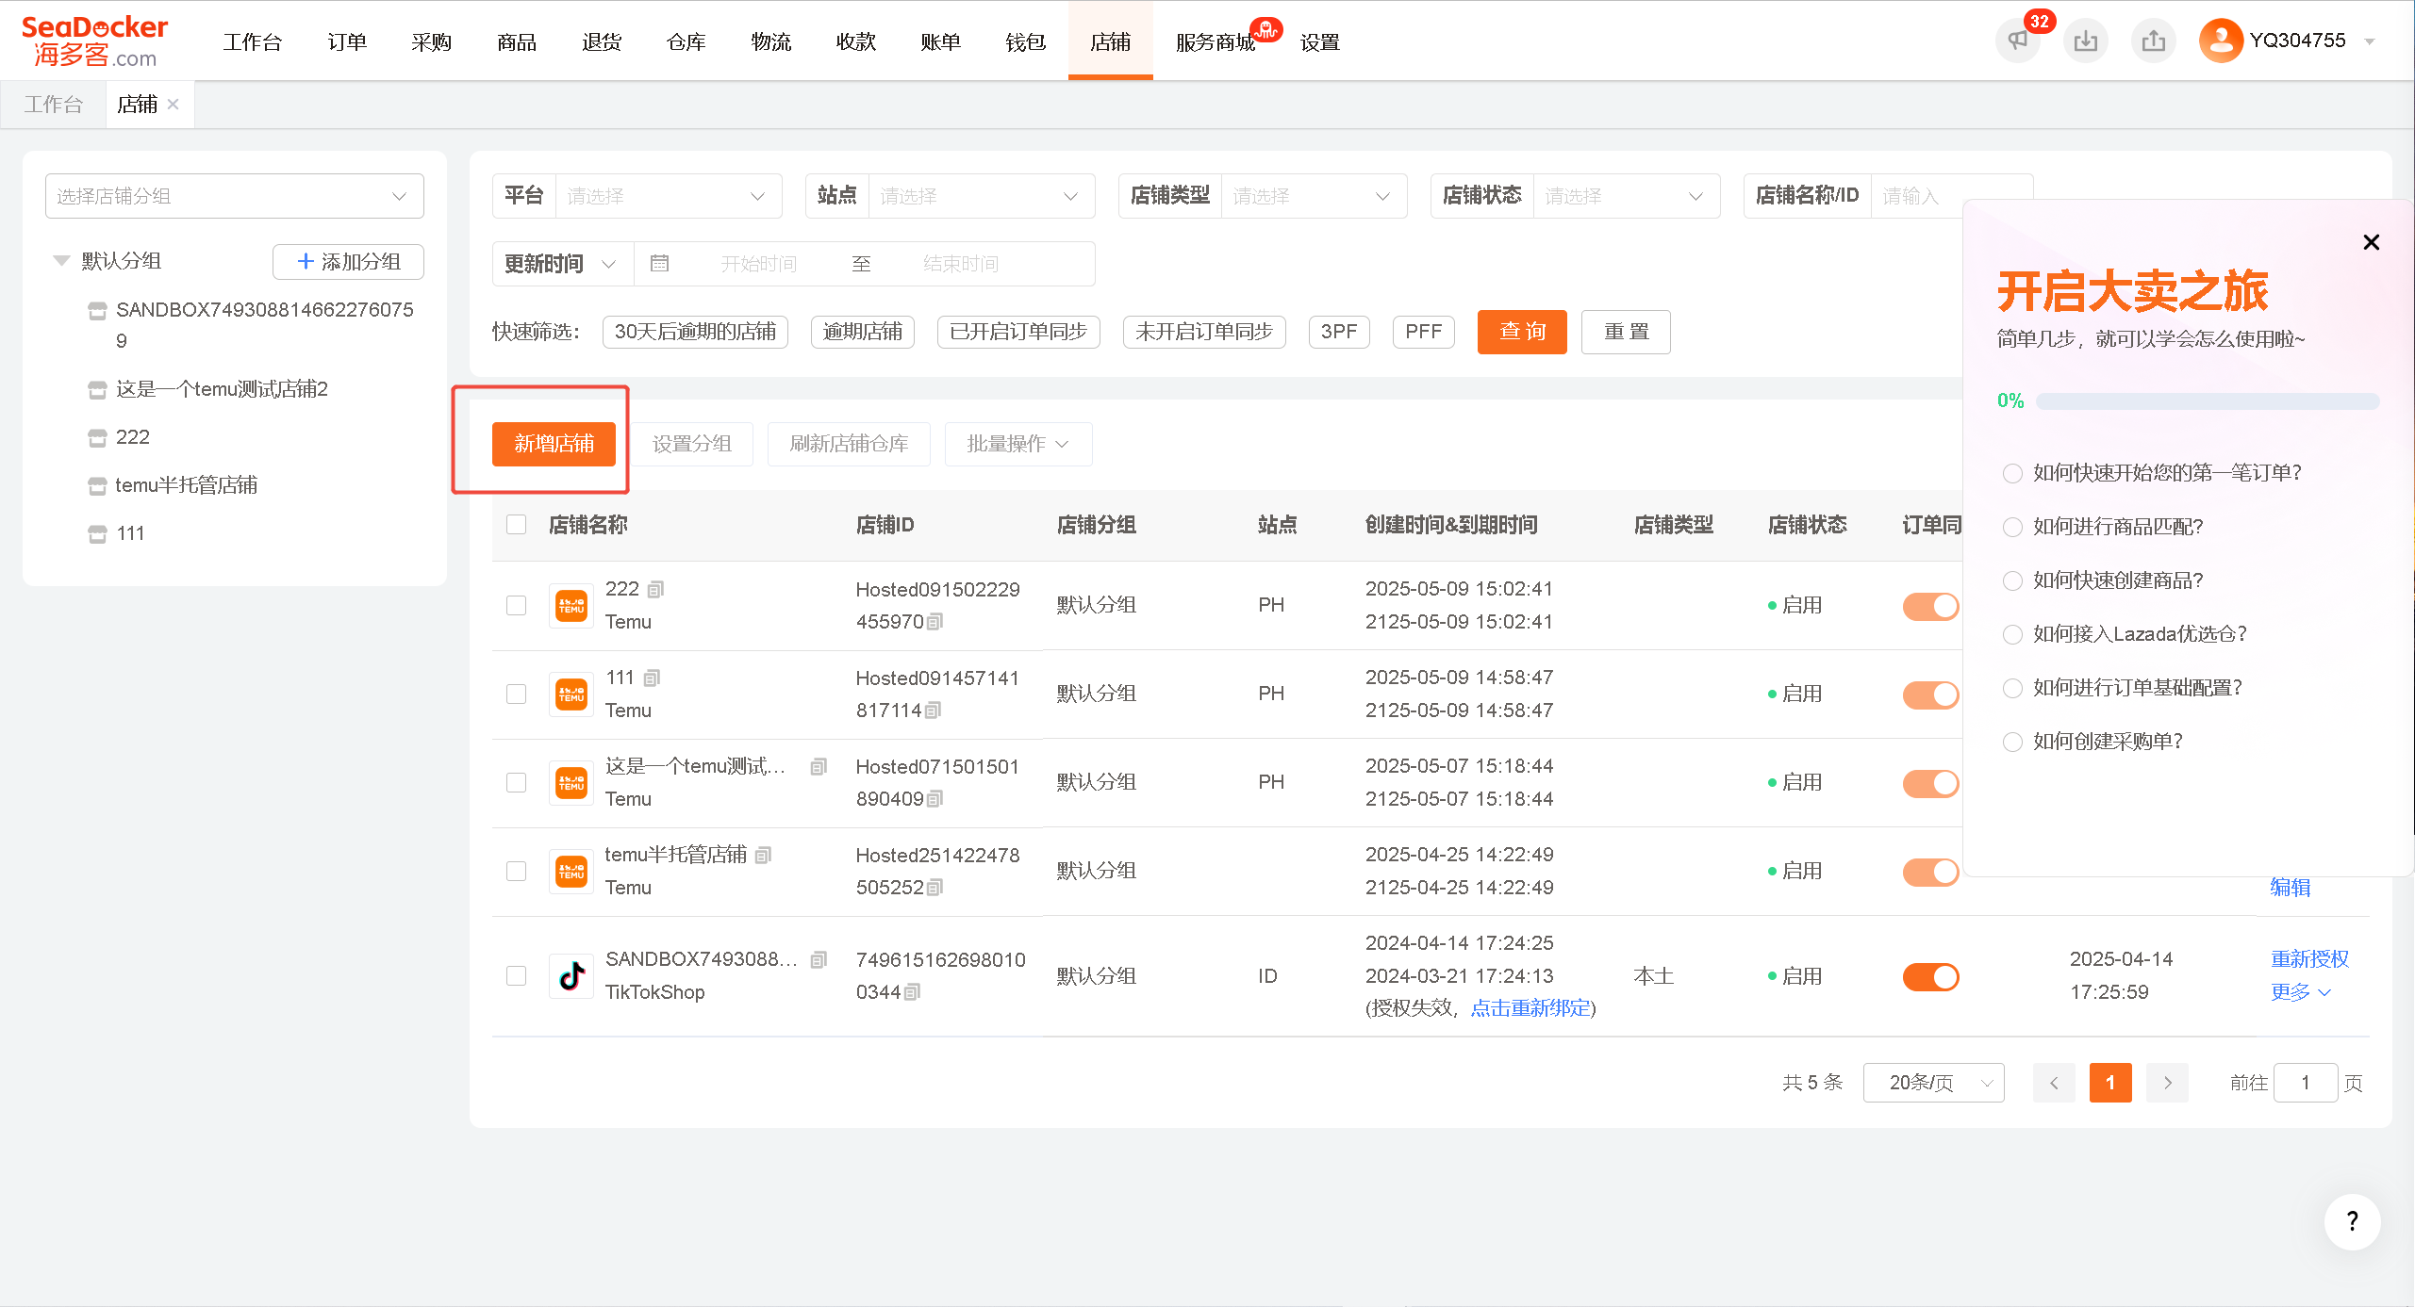Click the TikTok Shop platform logo
The height and width of the screenshot is (1307, 2415).
[x=571, y=975]
